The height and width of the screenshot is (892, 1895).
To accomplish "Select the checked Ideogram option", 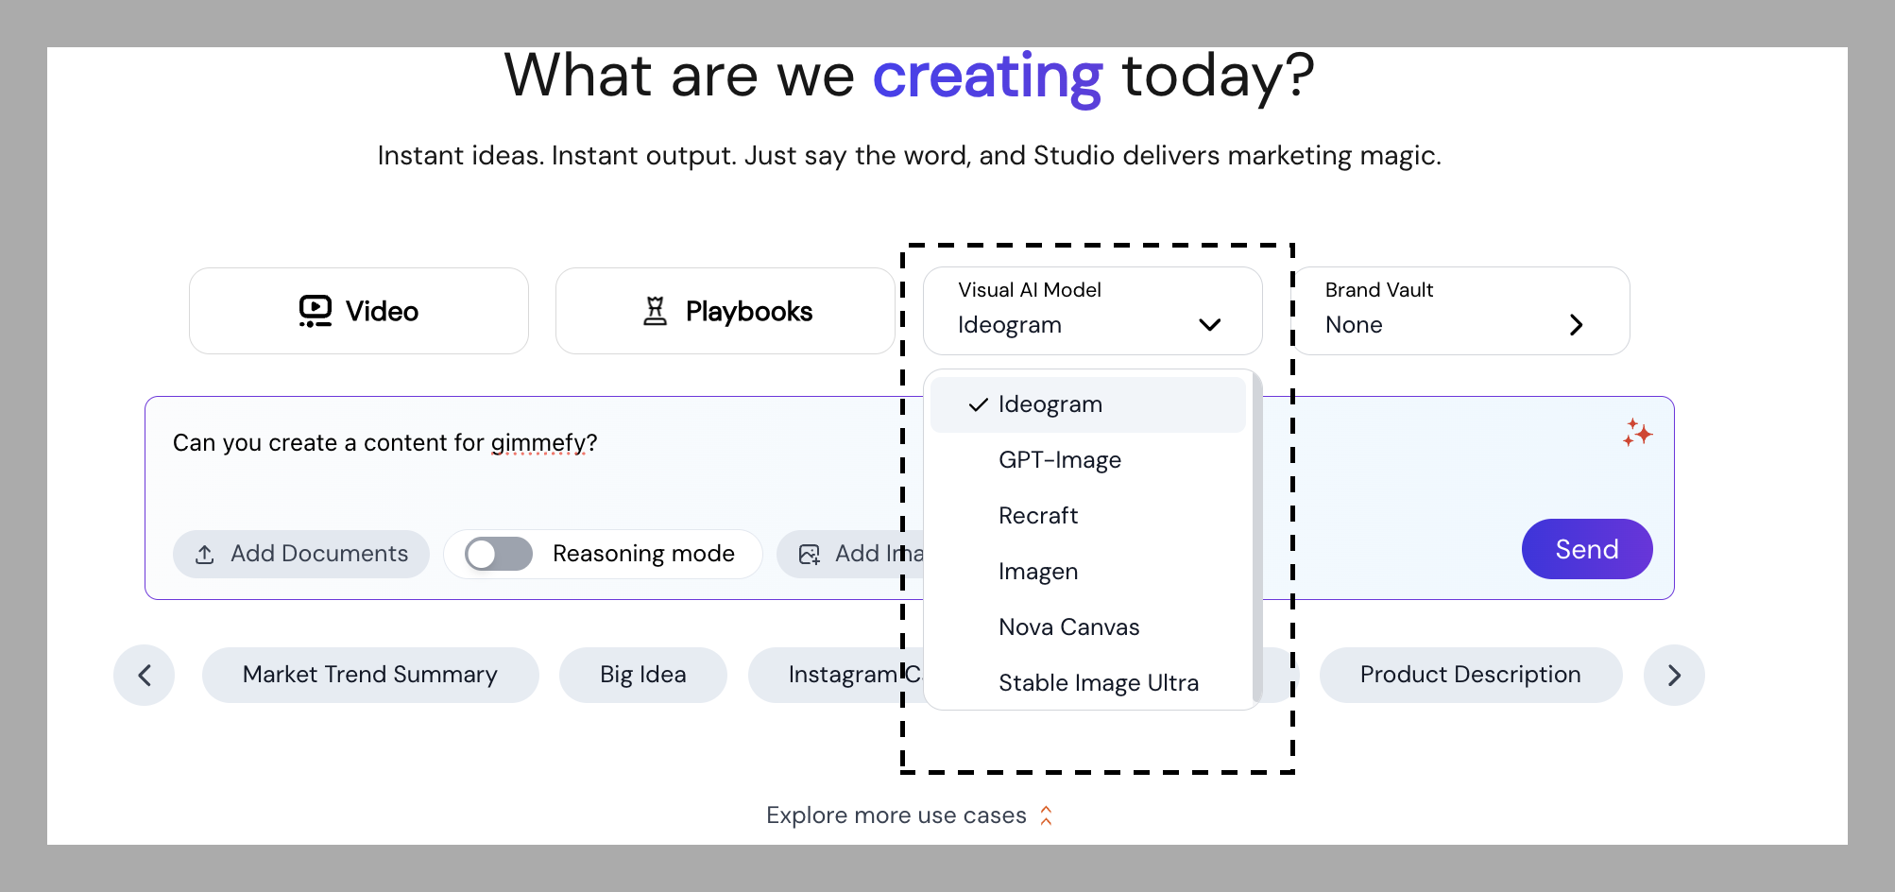I will tap(1050, 404).
